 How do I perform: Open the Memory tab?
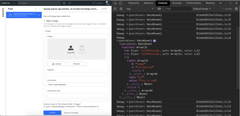210,3
